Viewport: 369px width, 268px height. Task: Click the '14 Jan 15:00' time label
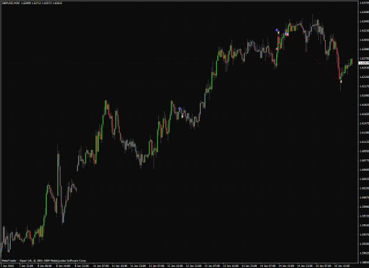click(x=286, y=266)
